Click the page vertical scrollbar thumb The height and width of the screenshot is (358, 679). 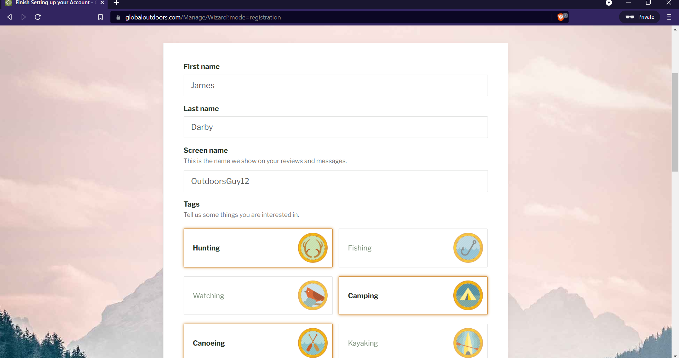pos(675,122)
